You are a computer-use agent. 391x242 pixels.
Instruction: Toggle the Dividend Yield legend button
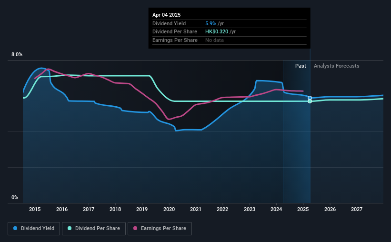pos(34,229)
